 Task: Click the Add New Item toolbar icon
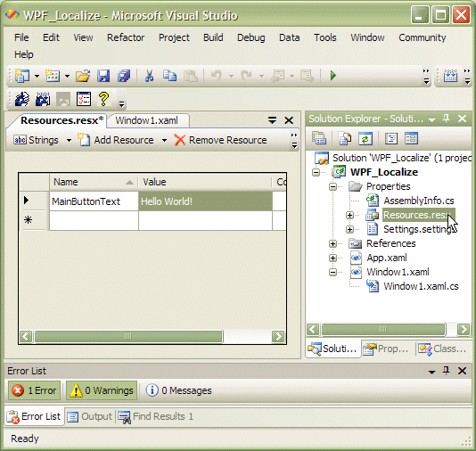pos(53,76)
